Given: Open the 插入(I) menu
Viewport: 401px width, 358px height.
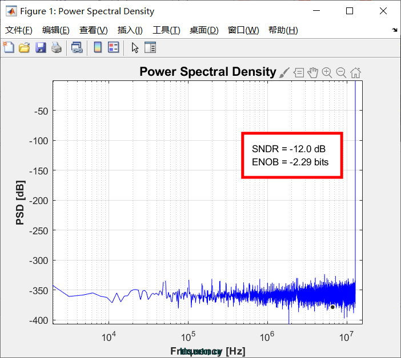Looking at the screenshot, I should point(130,30).
